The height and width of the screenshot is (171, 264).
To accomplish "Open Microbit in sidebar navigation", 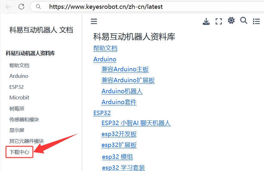I will tap(19, 98).
